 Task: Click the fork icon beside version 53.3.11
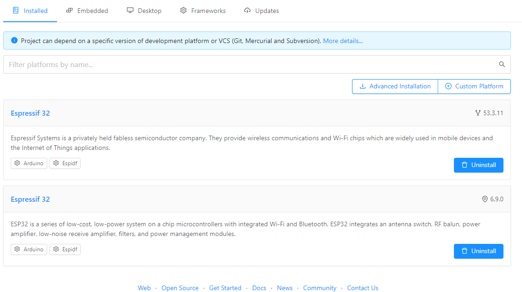pos(478,113)
